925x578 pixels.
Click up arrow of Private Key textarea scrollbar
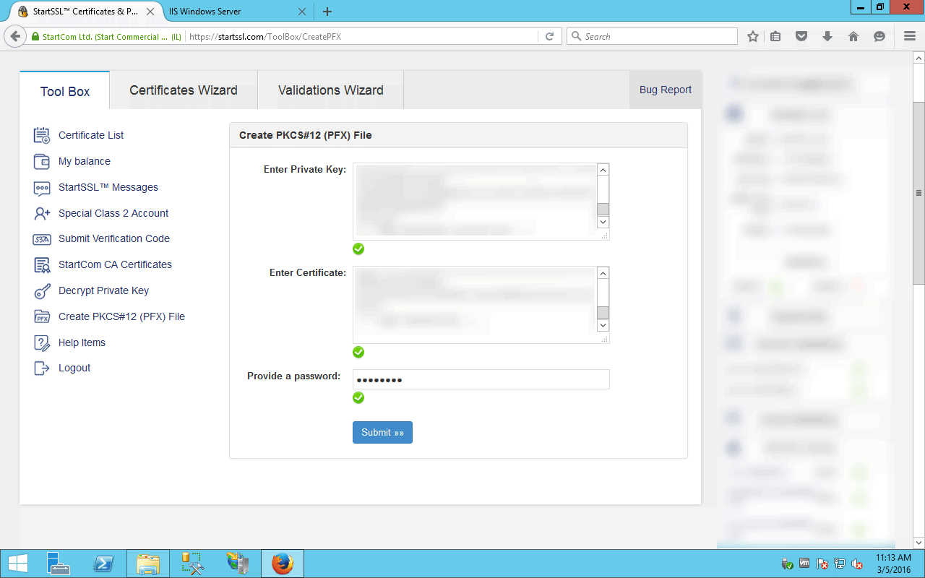click(x=603, y=170)
